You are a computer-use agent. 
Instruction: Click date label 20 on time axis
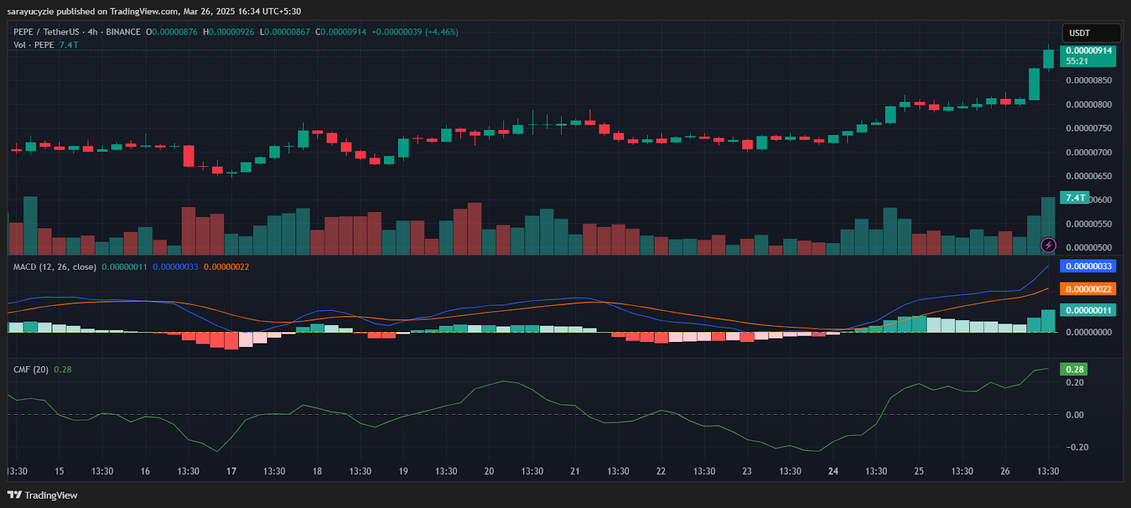[489, 471]
